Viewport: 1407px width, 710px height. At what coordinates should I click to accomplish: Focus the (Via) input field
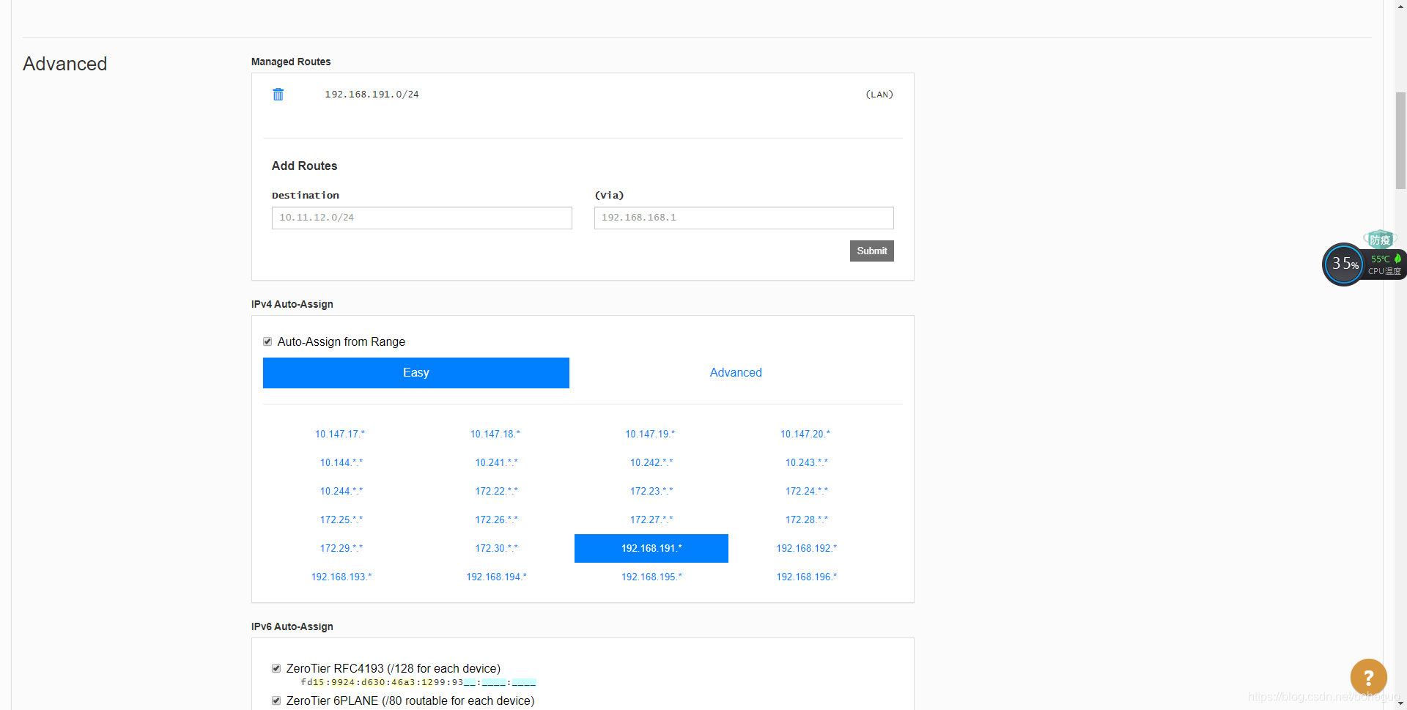click(744, 218)
